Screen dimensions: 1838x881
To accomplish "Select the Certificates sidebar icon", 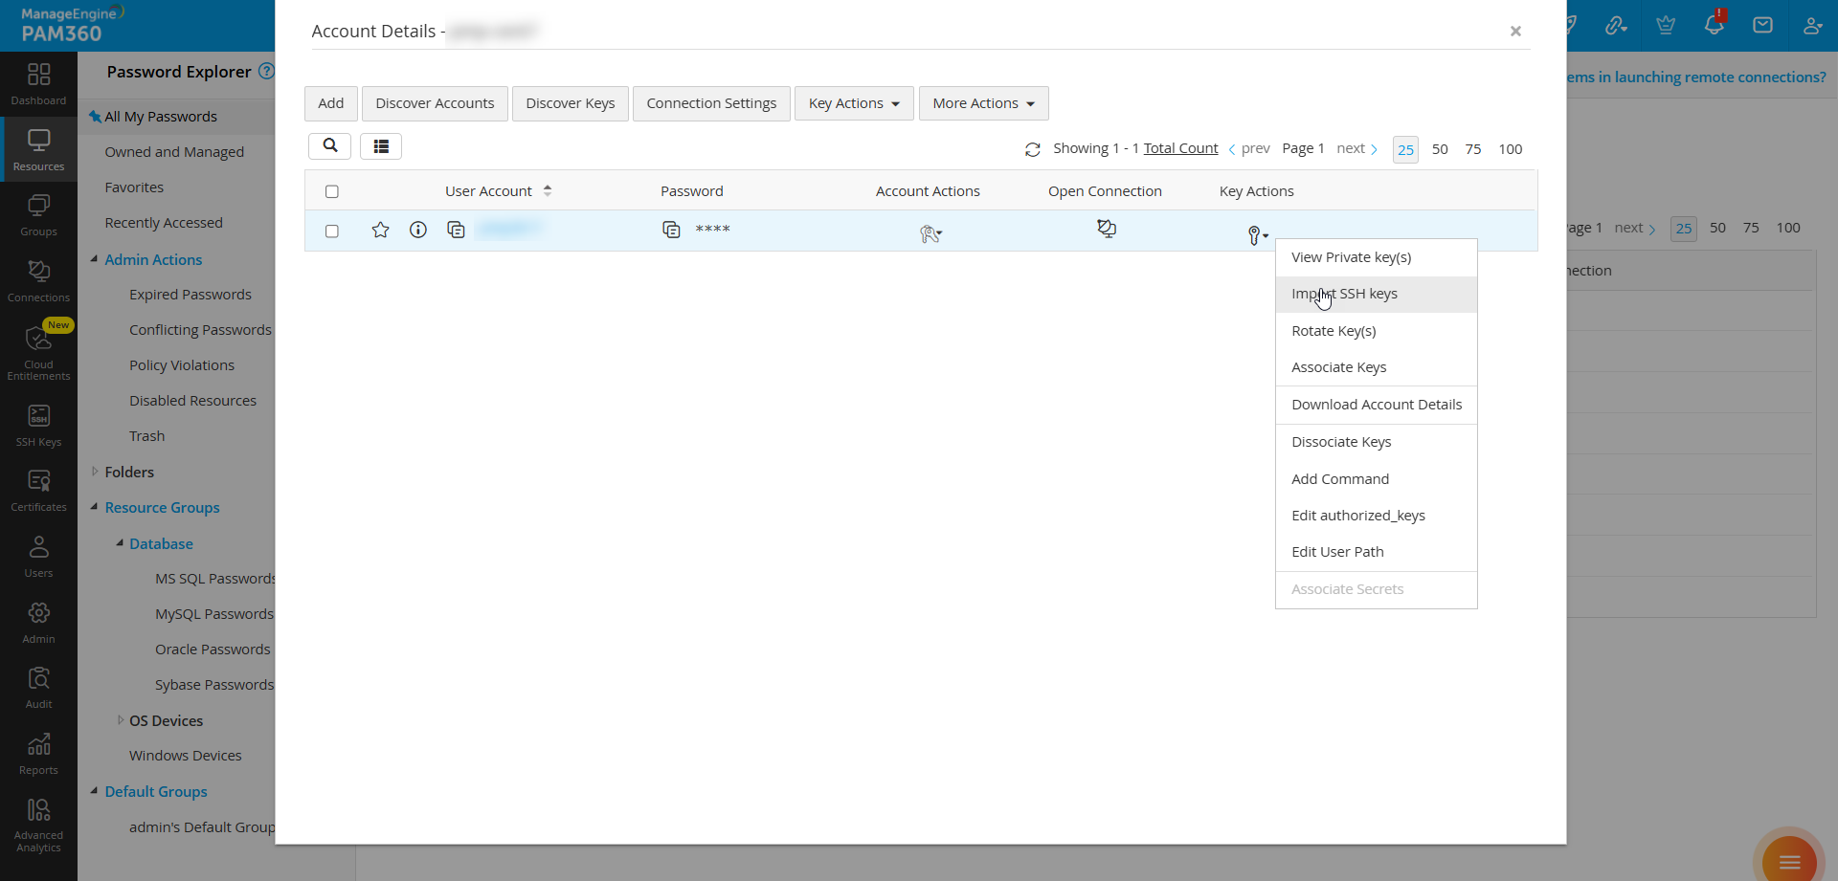I will pyautogui.click(x=38, y=490).
